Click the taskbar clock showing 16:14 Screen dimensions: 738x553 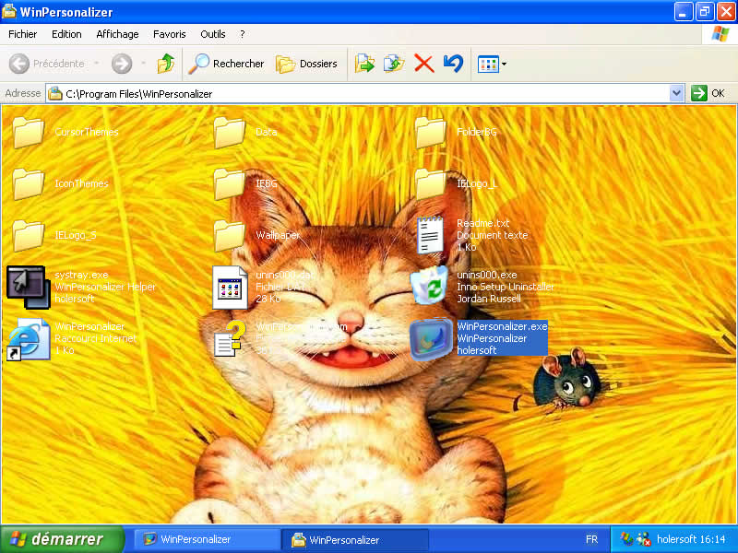pyautogui.click(x=711, y=539)
